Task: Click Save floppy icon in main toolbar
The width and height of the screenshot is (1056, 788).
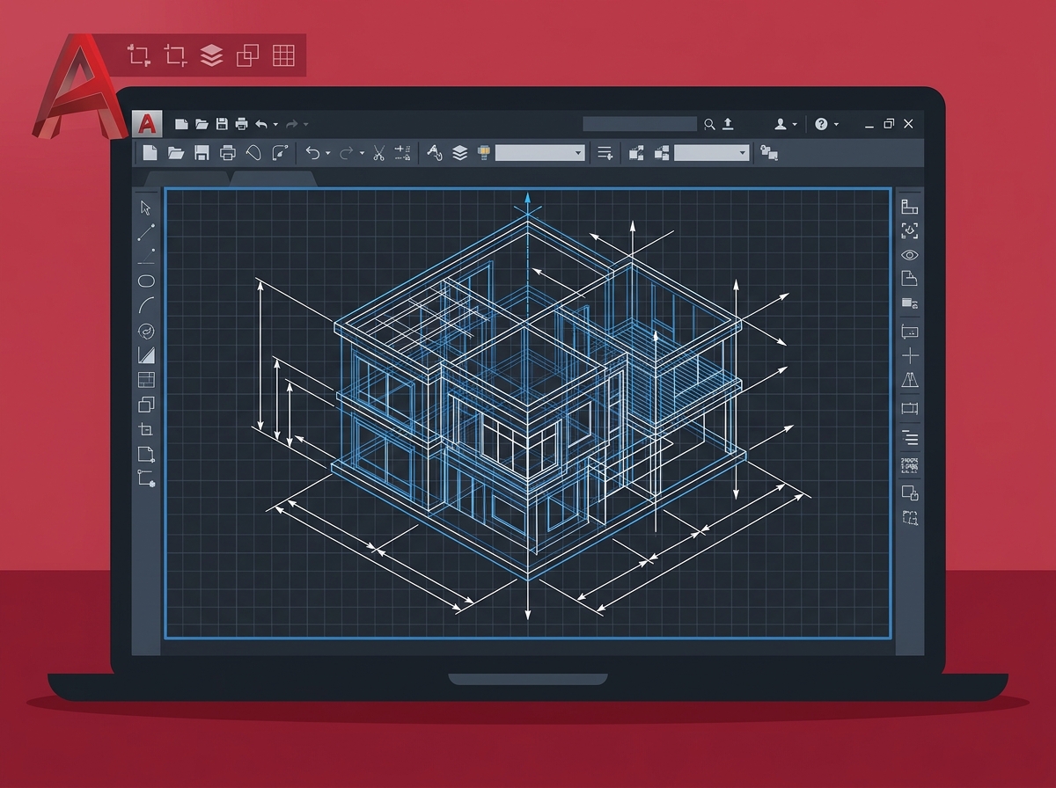Action: [x=202, y=153]
